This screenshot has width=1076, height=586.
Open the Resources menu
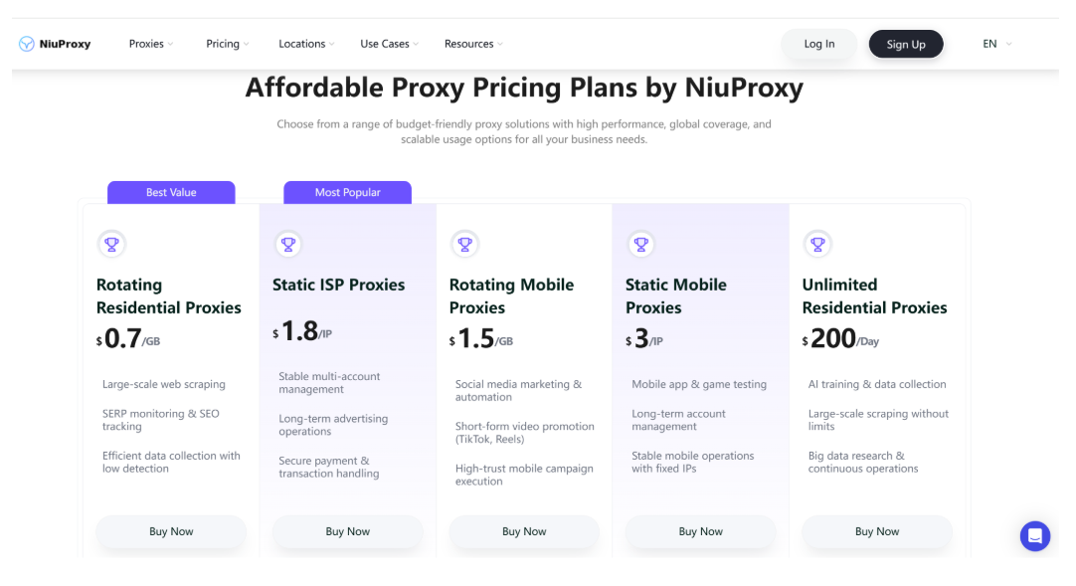click(473, 44)
